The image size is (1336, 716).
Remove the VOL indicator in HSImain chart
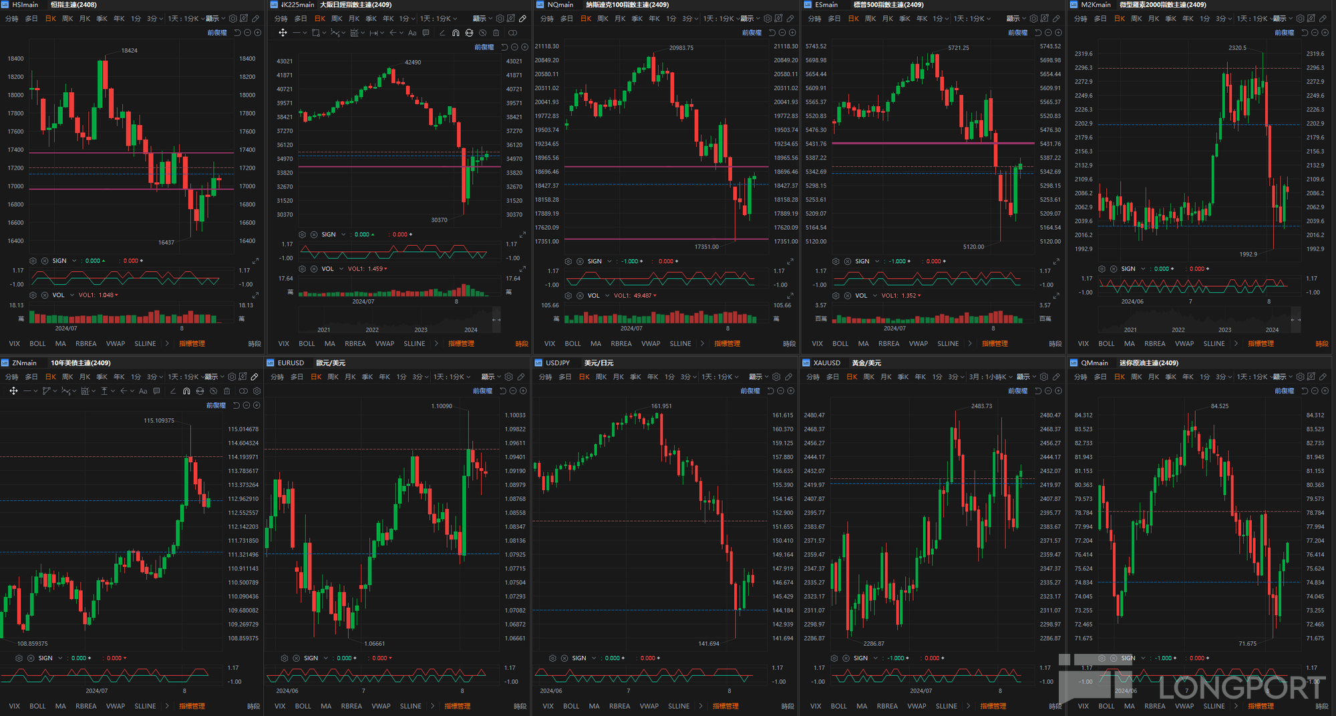coord(45,295)
